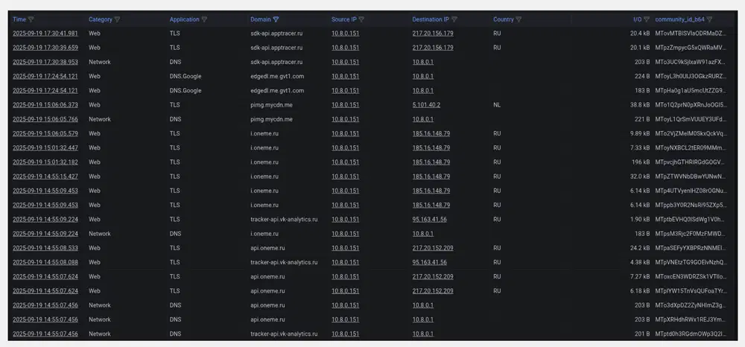The width and height of the screenshot is (745, 347).
Task: Open the 2025-09-19 14:55:15.427 timestamp link
Action: 45,176
